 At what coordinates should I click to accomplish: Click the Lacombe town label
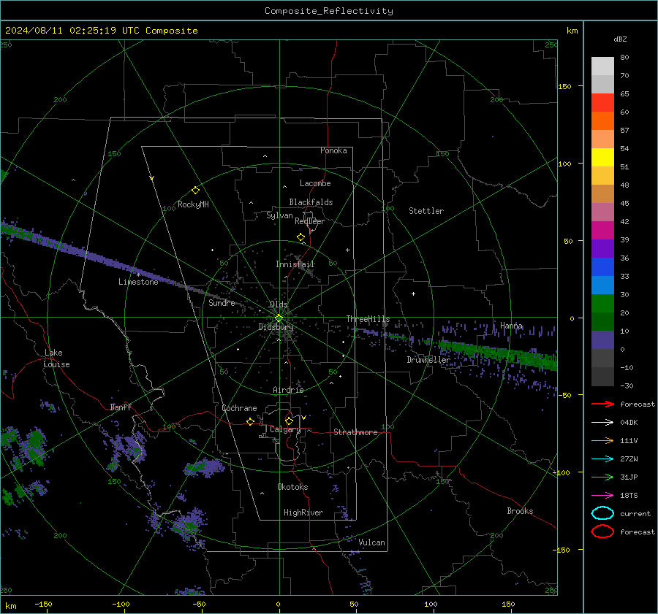click(315, 183)
